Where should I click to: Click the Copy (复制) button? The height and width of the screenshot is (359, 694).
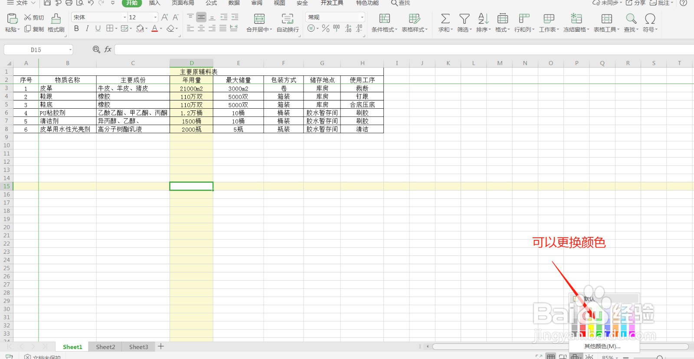[34, 29]
